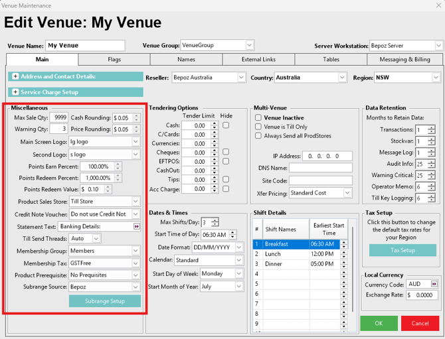The width and height of the screenshot is (445, 339).
Task: Increase the Cash Rounding value with the up arrow
Action: (137, 115)
